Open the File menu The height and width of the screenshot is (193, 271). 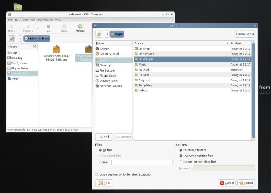coord(10,20)
